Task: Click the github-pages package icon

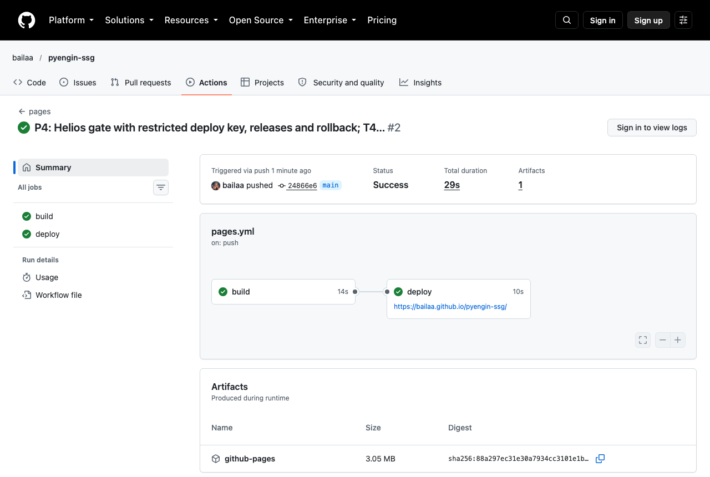Action: point(216,459)
